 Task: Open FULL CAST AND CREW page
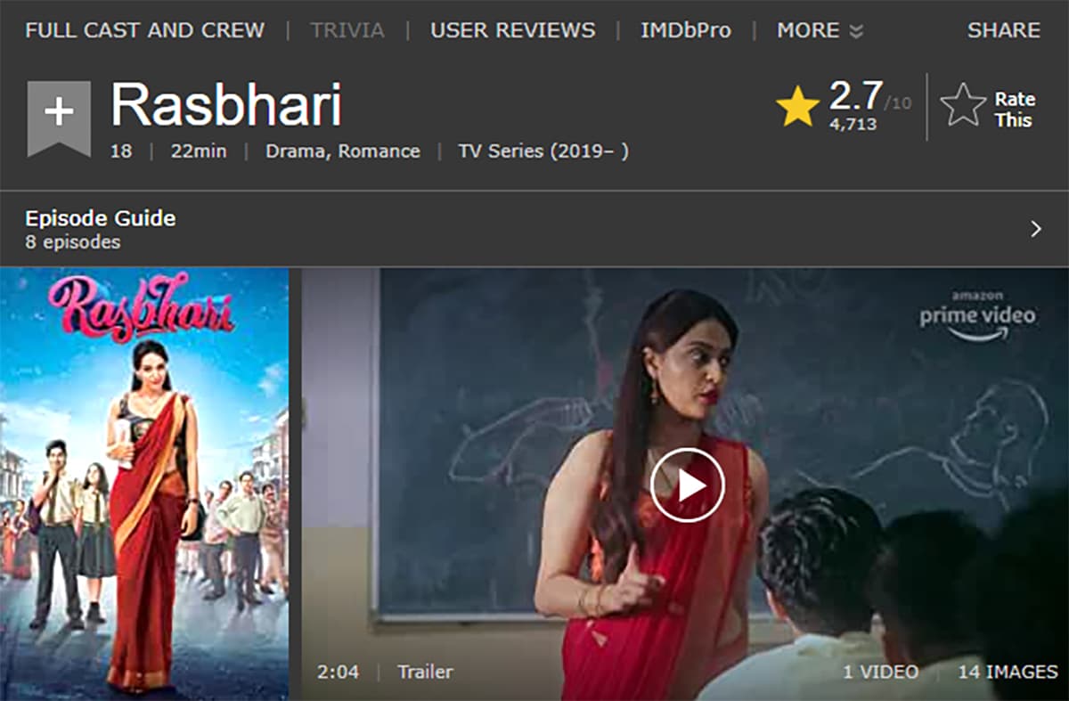[x=145, y=30]
